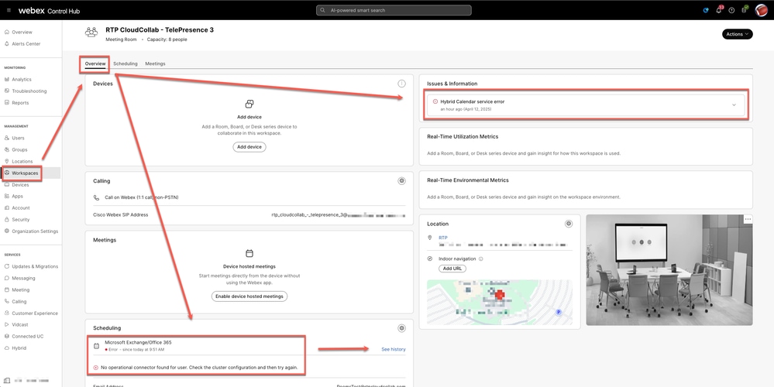The image size is (774, 387).
Task: Click Enable device hosted meetings
Action: coord(249,296)
